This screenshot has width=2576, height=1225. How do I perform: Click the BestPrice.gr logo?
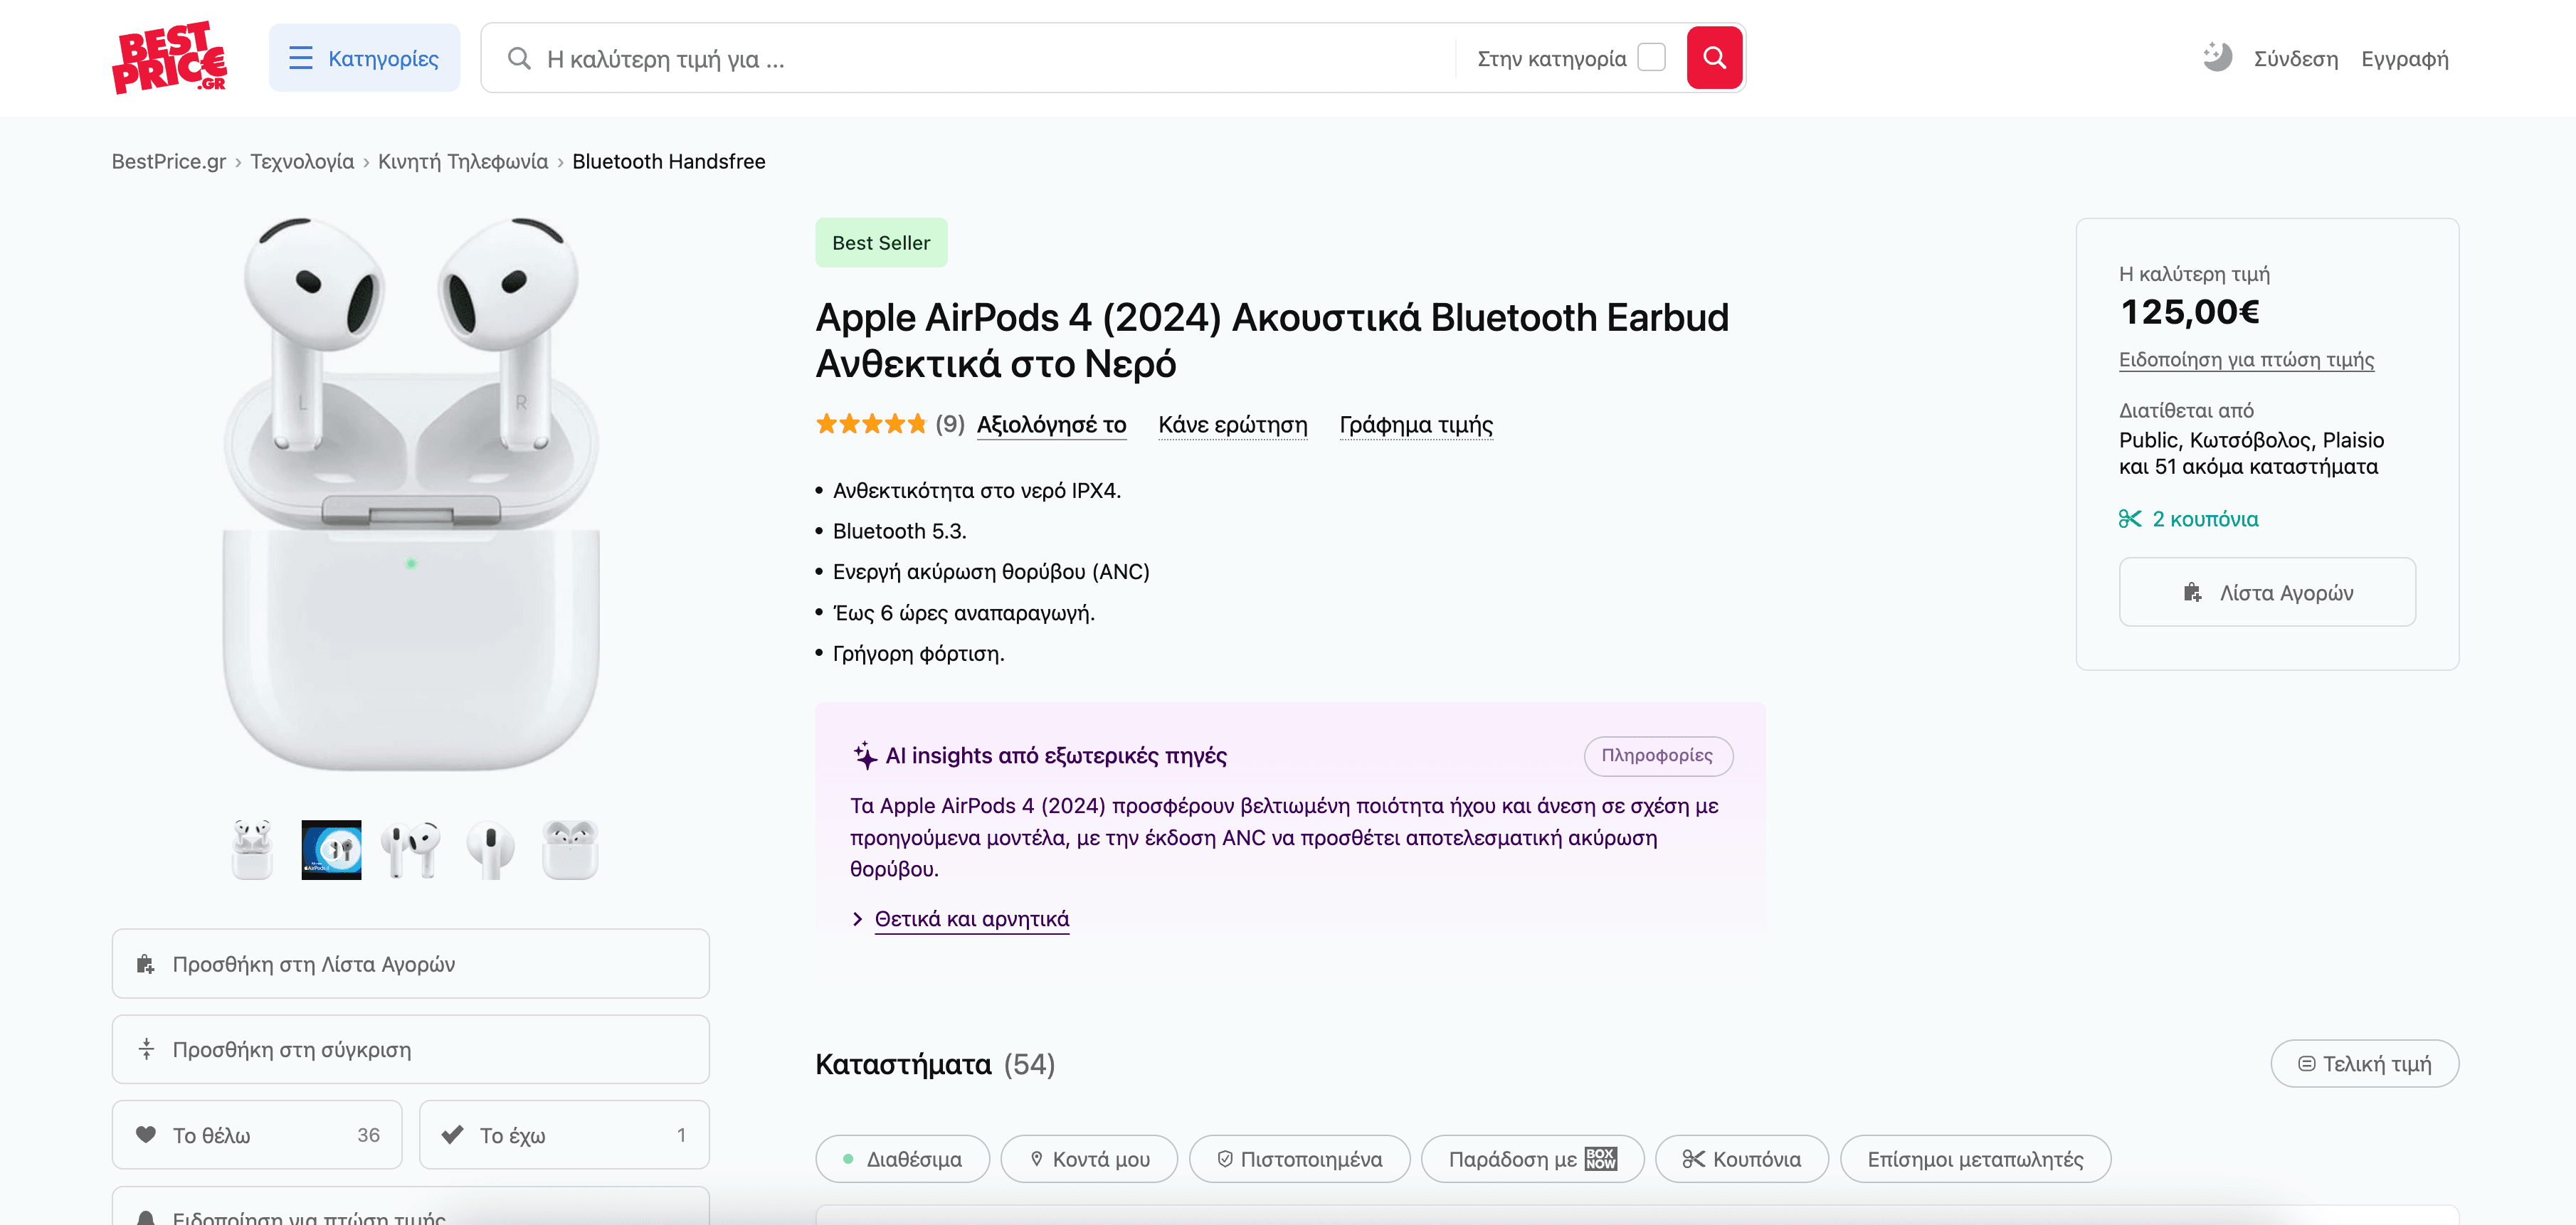(x=169, y=58)
